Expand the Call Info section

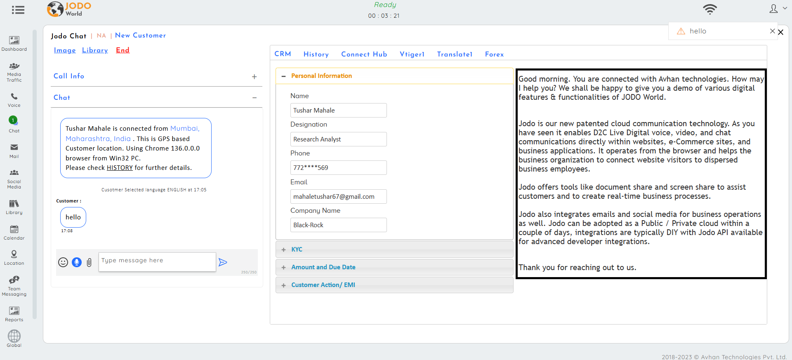(255, 77)
